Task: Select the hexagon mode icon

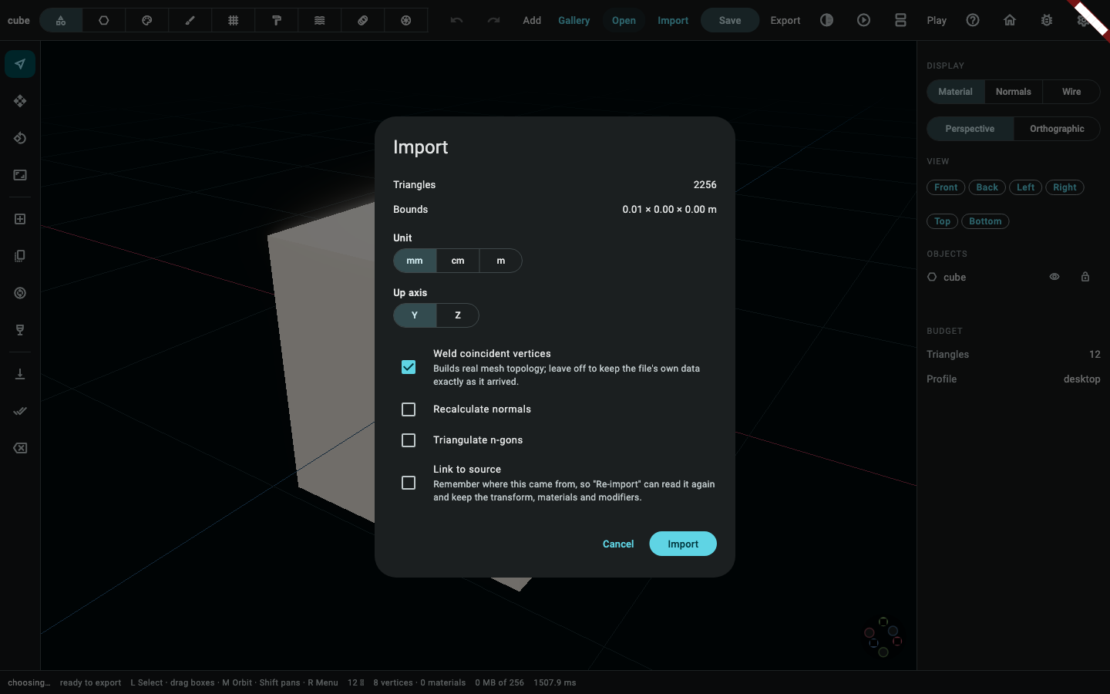Action: pyautogui.click(x=104, y=21)
